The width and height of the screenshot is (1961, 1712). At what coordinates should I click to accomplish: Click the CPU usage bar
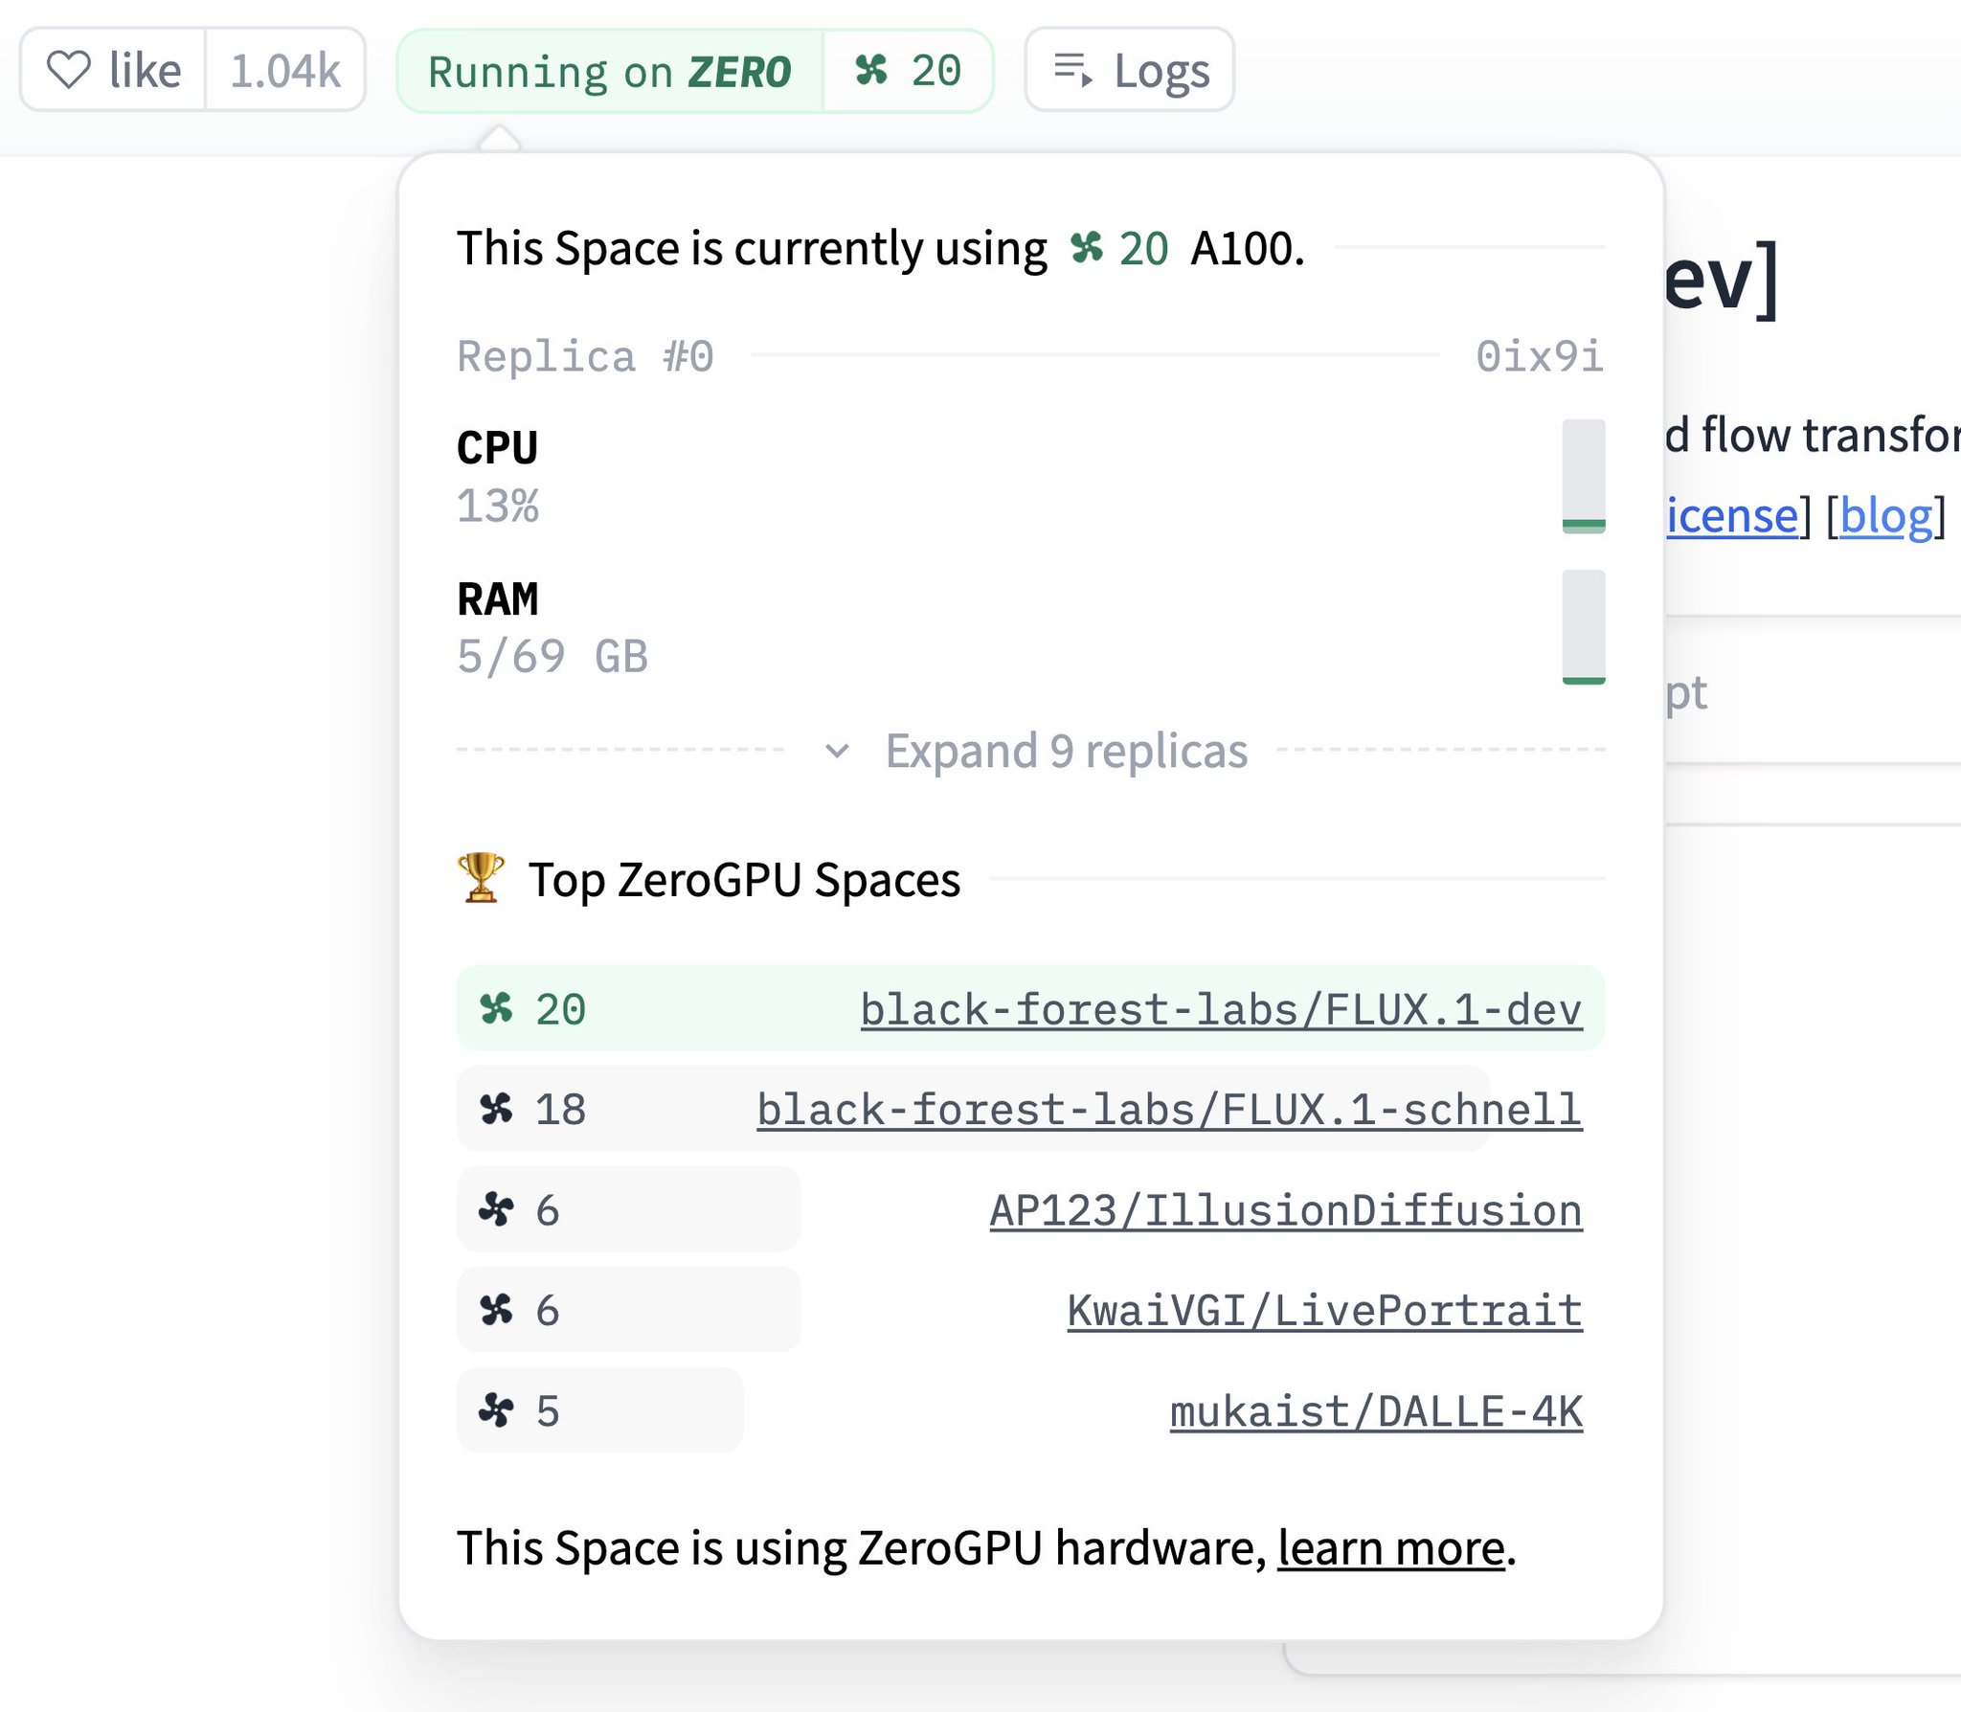[1584, 476]
